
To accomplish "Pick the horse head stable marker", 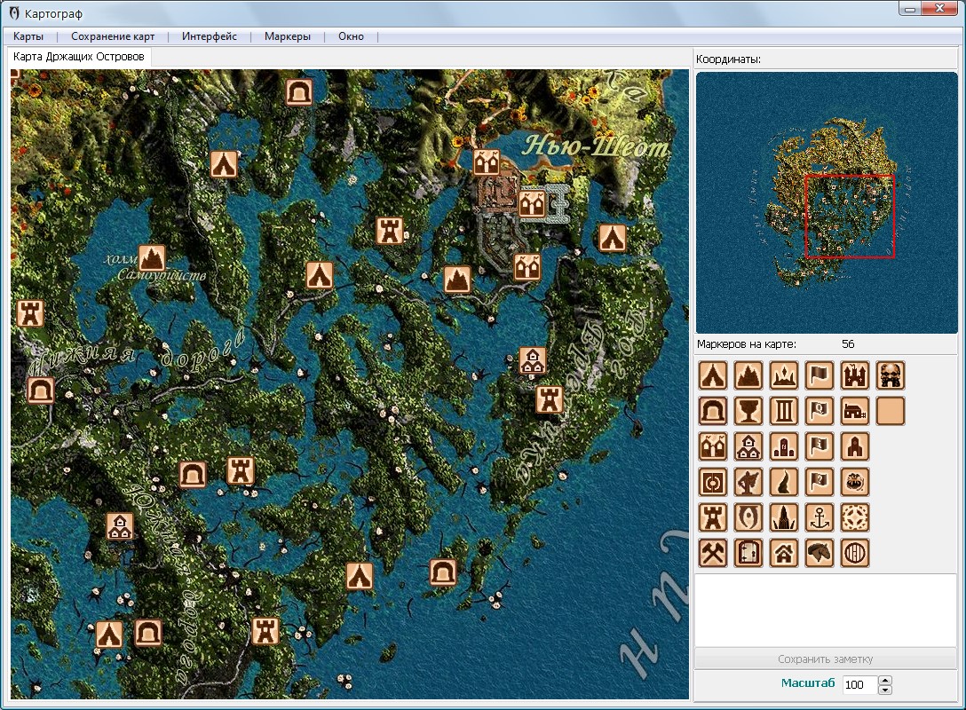I will point(820,553).
